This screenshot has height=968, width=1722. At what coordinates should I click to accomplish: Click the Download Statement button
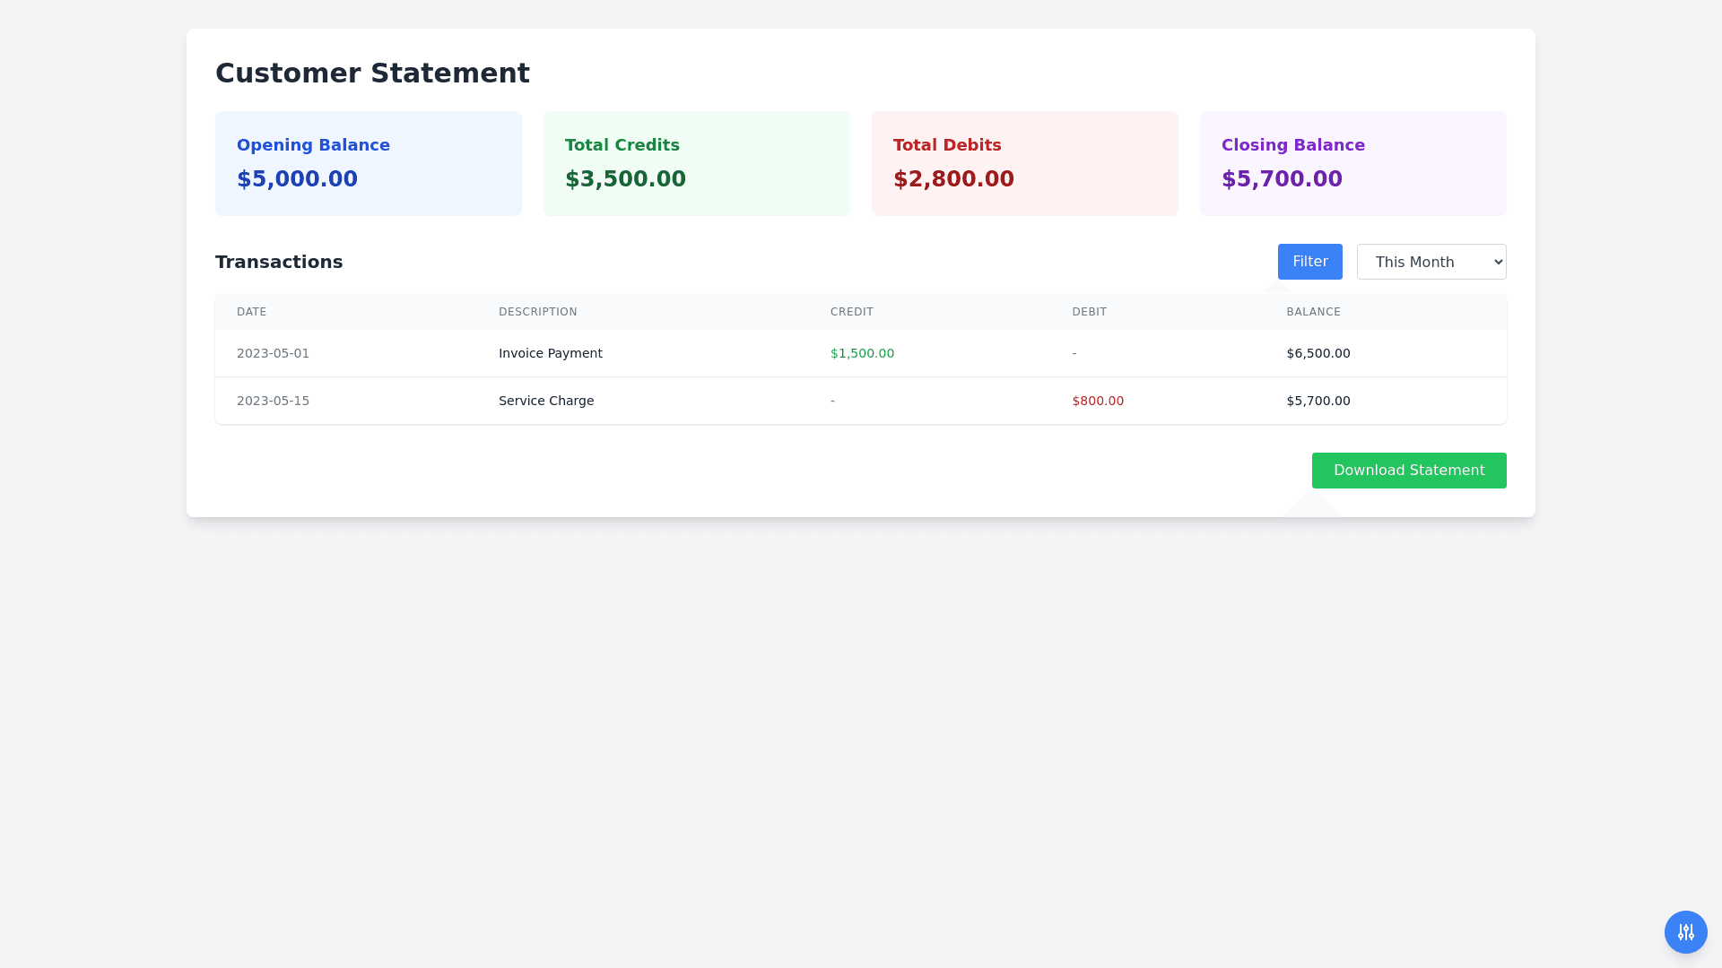pyautogui.click(x=1408, y=471)
